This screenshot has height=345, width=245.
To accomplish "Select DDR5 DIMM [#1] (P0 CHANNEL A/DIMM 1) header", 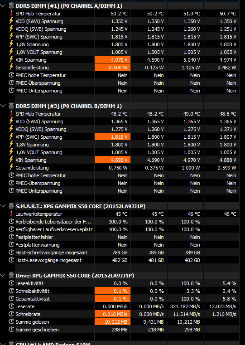I will pyautogui.click(x=69, y=6).
